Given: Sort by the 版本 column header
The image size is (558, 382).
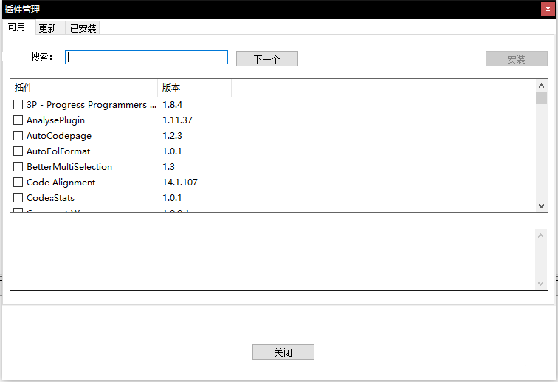Looking at the screenshot, I should [194, 88].
